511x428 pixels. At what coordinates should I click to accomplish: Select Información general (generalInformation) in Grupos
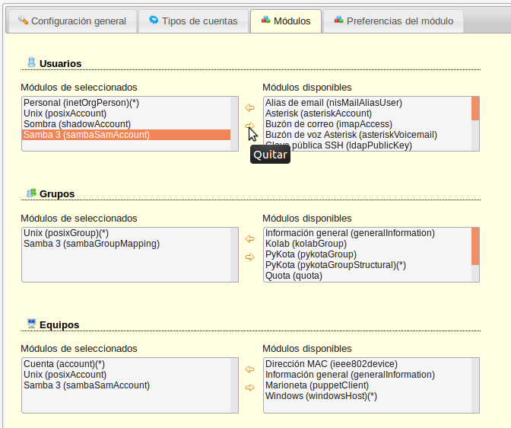tap(367, 233)
